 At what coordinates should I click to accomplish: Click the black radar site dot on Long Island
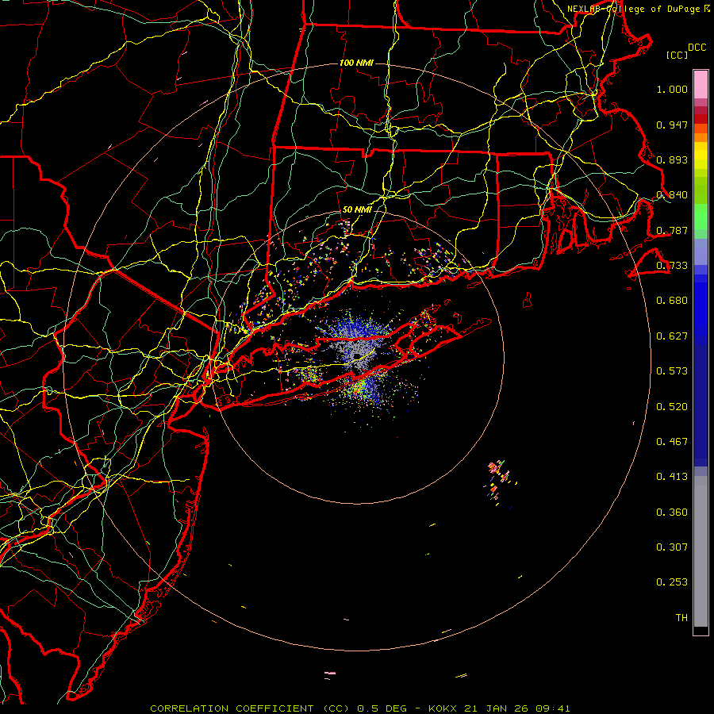pyautogui.click(x=358, y=356)
